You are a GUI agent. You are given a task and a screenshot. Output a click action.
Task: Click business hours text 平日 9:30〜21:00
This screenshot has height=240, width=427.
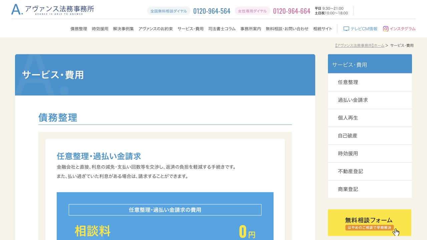pyautogui.click(x=329, y=8)
